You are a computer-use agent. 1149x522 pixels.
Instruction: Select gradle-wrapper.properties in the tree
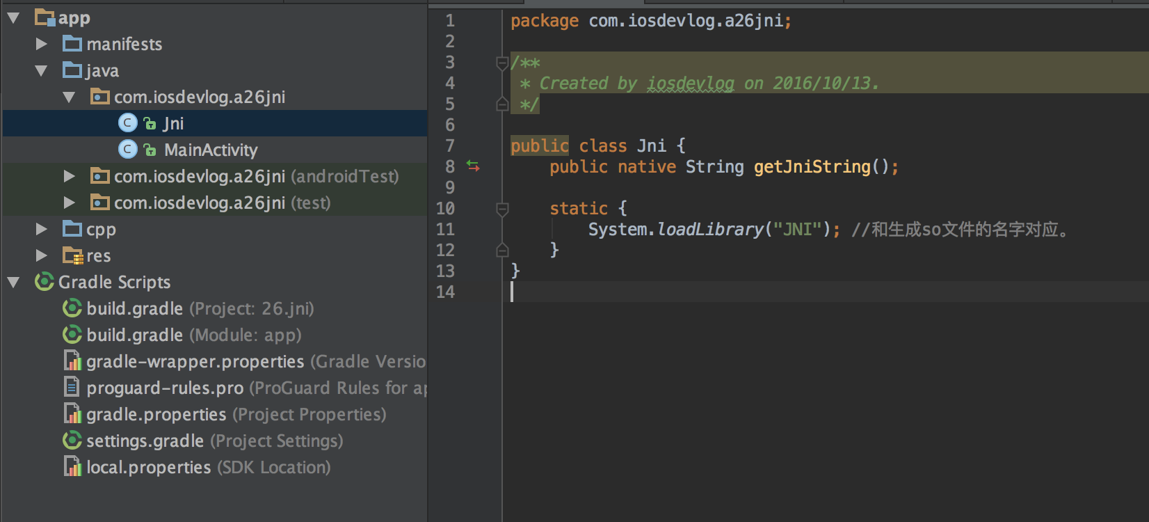click(256, 362)
